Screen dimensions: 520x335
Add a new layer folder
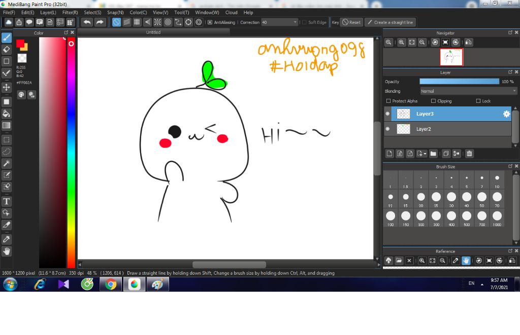tap(433, 154)
